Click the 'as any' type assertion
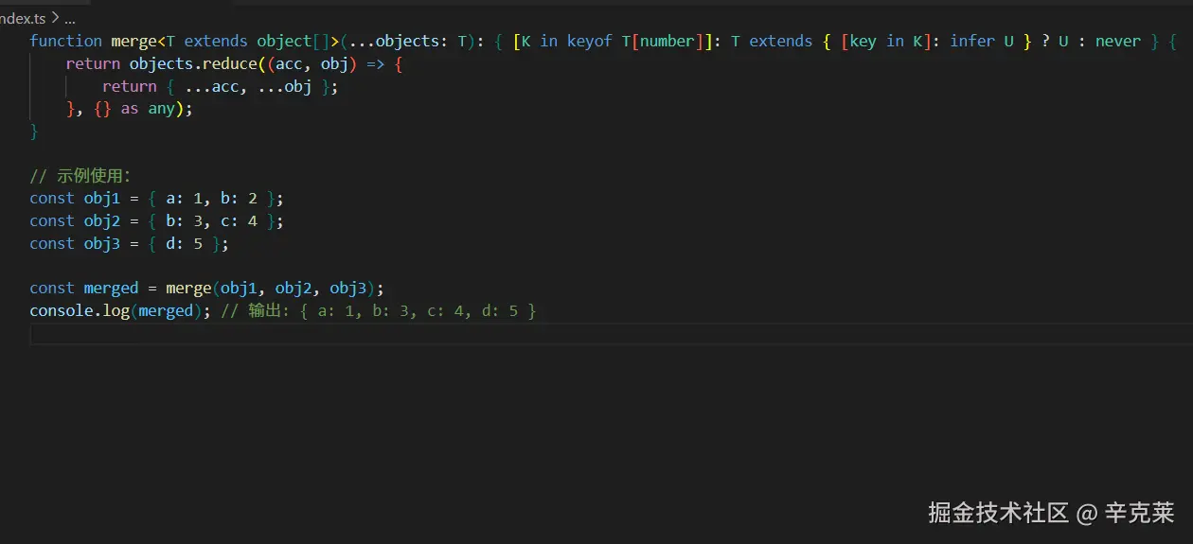1193x544 pixels. tap(148, 109)
